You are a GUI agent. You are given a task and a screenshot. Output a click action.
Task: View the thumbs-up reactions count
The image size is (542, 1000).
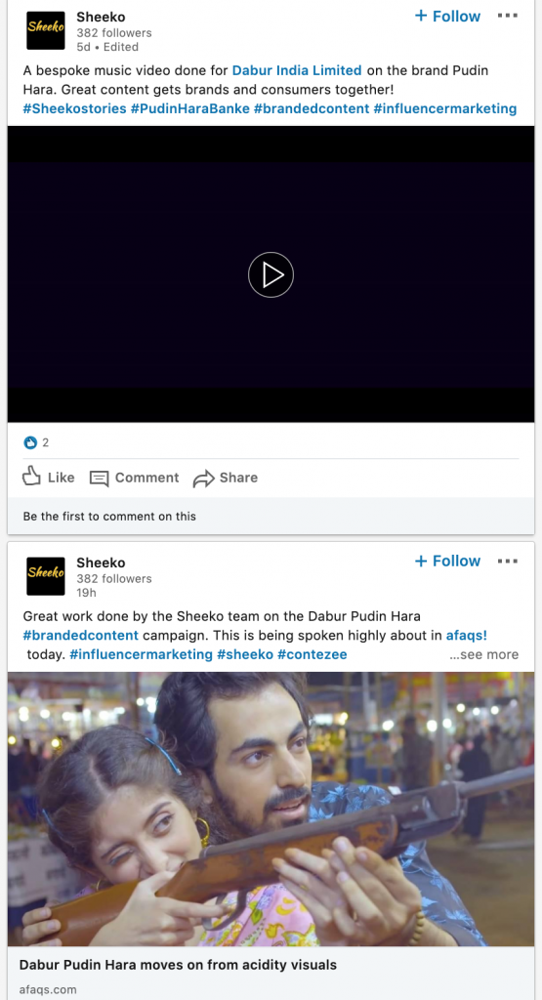[36, 442]
